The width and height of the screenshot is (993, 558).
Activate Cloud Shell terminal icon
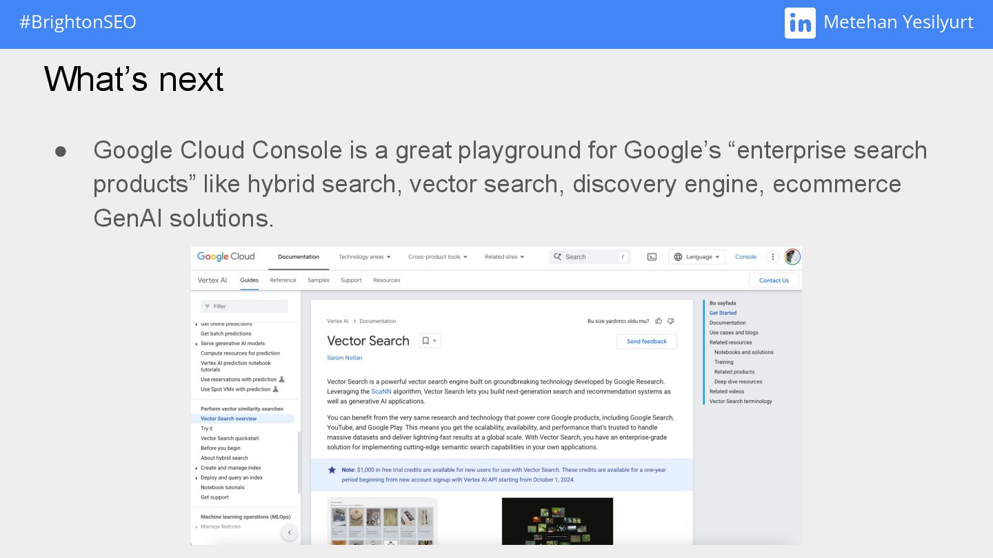[652, 257]
